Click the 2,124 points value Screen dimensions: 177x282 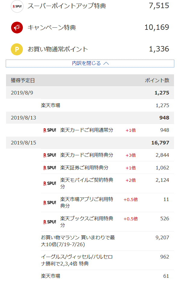pos(162,180)
